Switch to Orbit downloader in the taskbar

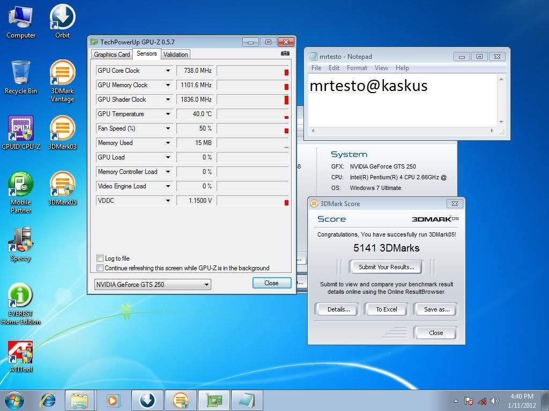pyautogui.click(x=147, y=400)
